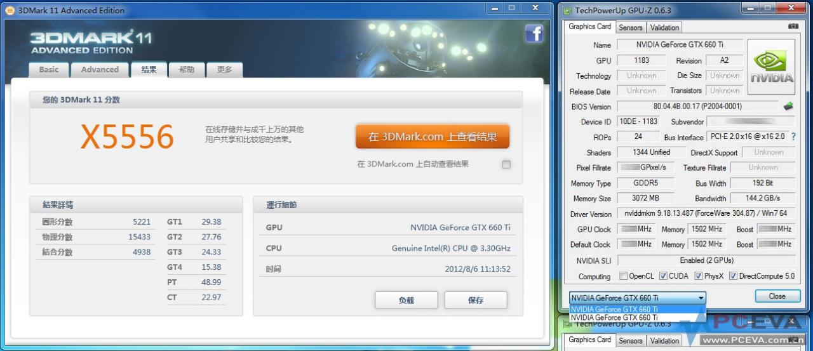
Task: Click the NVIDIA logo in GPU-Z
Action: [x=772, y=69]
